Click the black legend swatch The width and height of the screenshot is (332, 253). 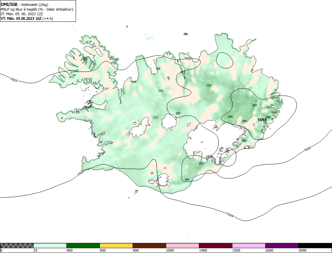[315, 245]
